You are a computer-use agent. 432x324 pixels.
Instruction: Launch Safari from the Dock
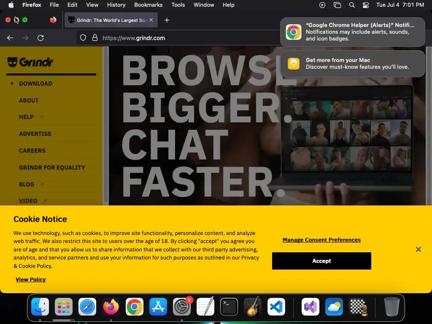(x=87, y=307)
